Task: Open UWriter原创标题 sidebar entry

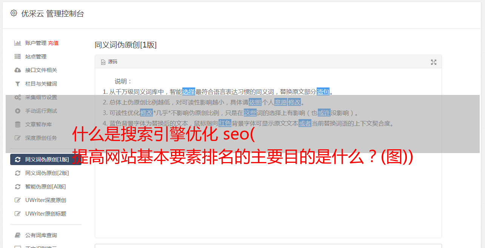Action: coord(46,214)
